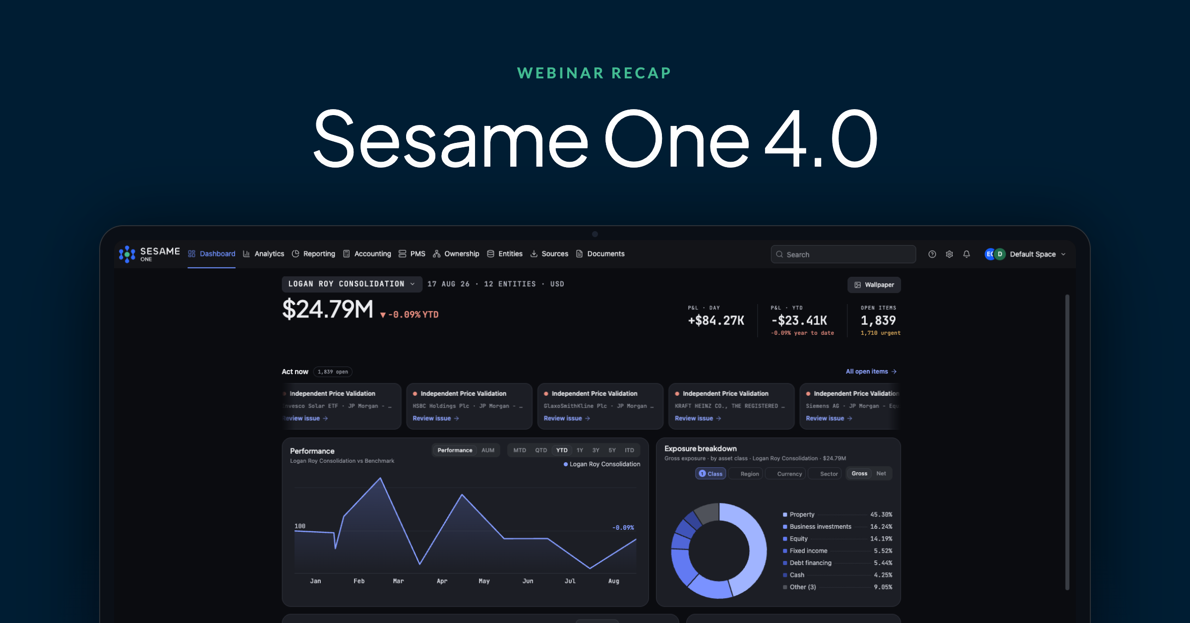Viewport: 1190px width, 623px height.
Task: Click the Ownership hierarchy icon
Action: (x=437, y=254)
